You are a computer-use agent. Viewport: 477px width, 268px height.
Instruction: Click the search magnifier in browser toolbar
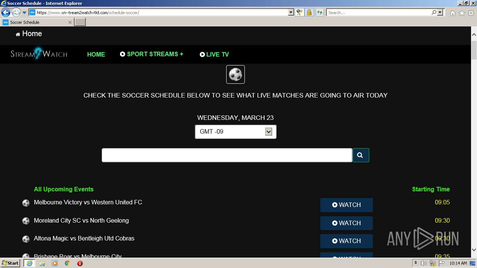[x=434, y=12]
